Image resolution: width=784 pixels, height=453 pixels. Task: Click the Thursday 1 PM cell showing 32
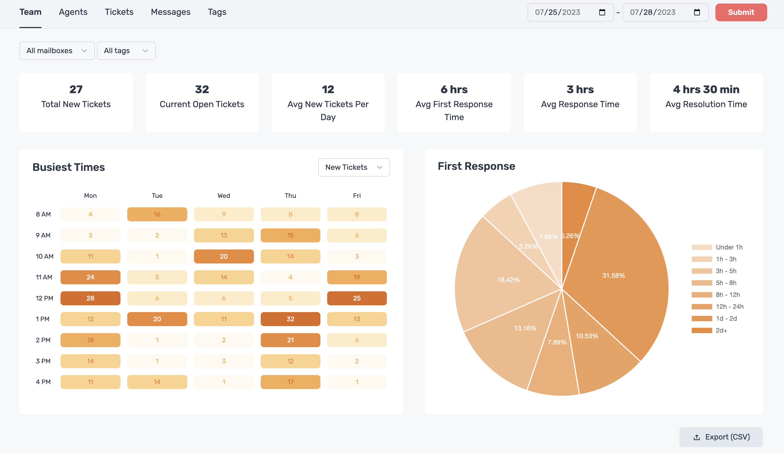coord(290,319)
